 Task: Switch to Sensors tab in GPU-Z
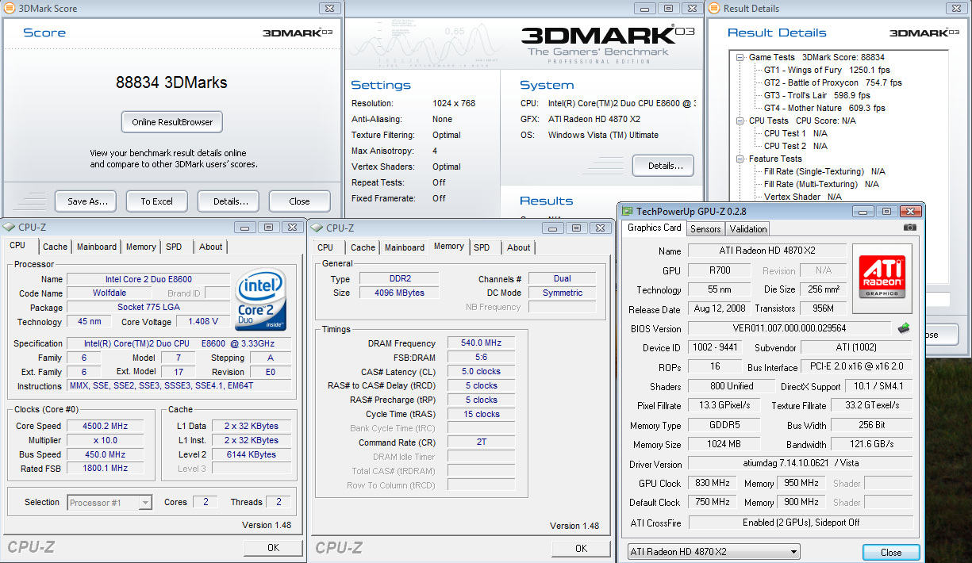coord(705,229)
